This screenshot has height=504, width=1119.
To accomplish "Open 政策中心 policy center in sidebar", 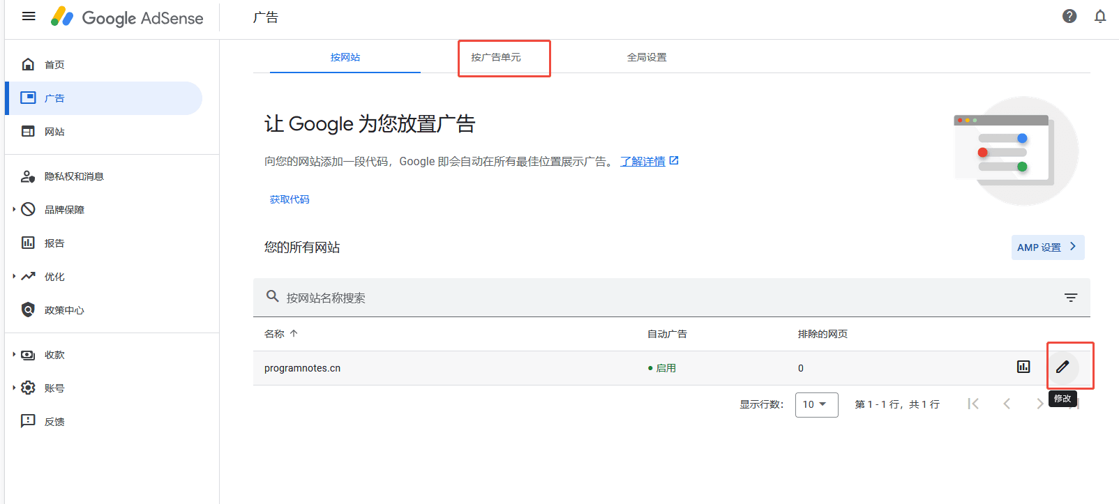I will pos(63,310).
